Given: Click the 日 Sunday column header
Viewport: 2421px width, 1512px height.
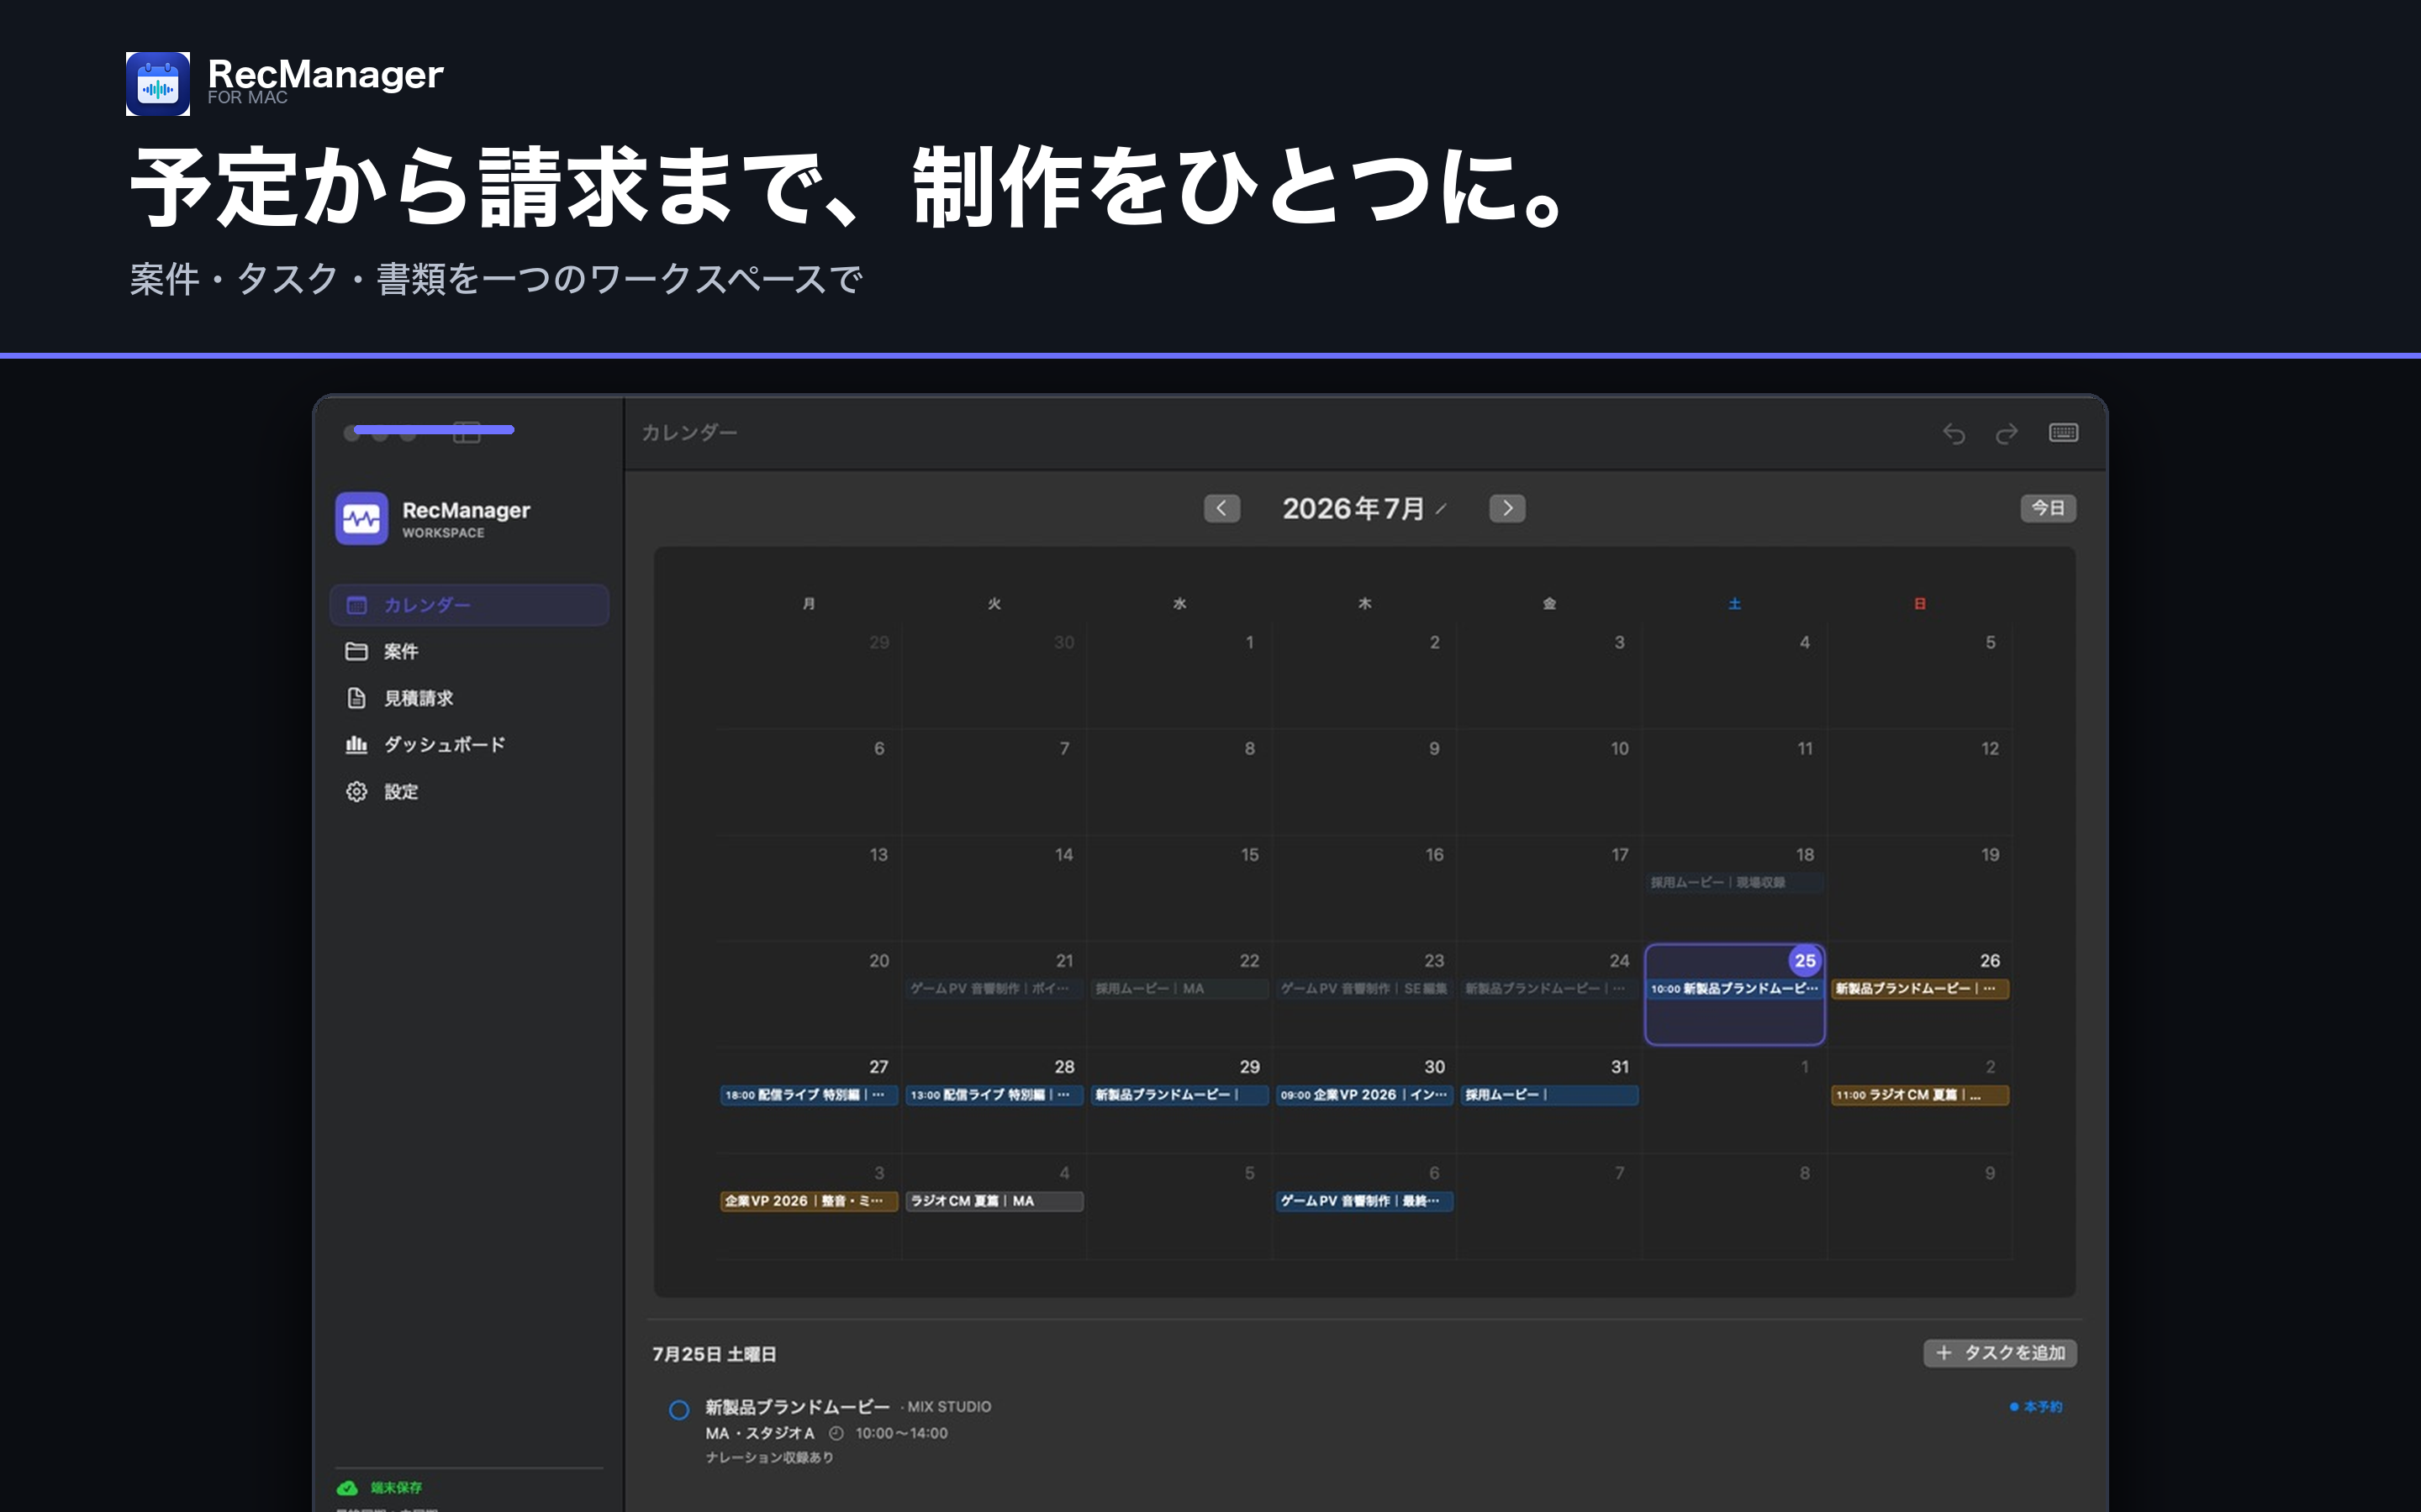Looking at the screenshot, I should [1920, 603].
